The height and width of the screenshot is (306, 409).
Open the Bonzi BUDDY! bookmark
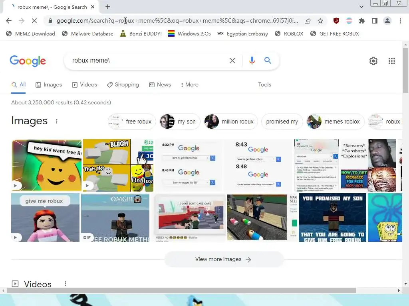141,34
